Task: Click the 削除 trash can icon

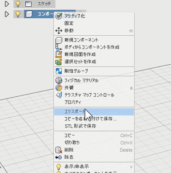Action: (59, 150)
